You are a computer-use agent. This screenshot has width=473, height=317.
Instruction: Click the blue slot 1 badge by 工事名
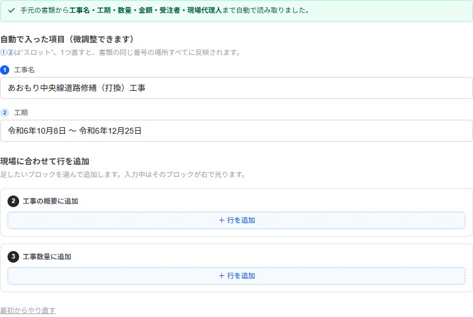5,70
